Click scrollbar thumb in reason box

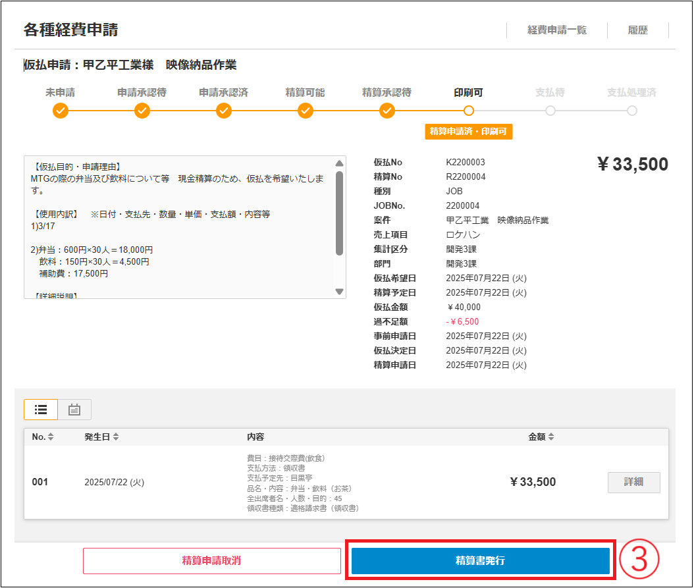340,213
